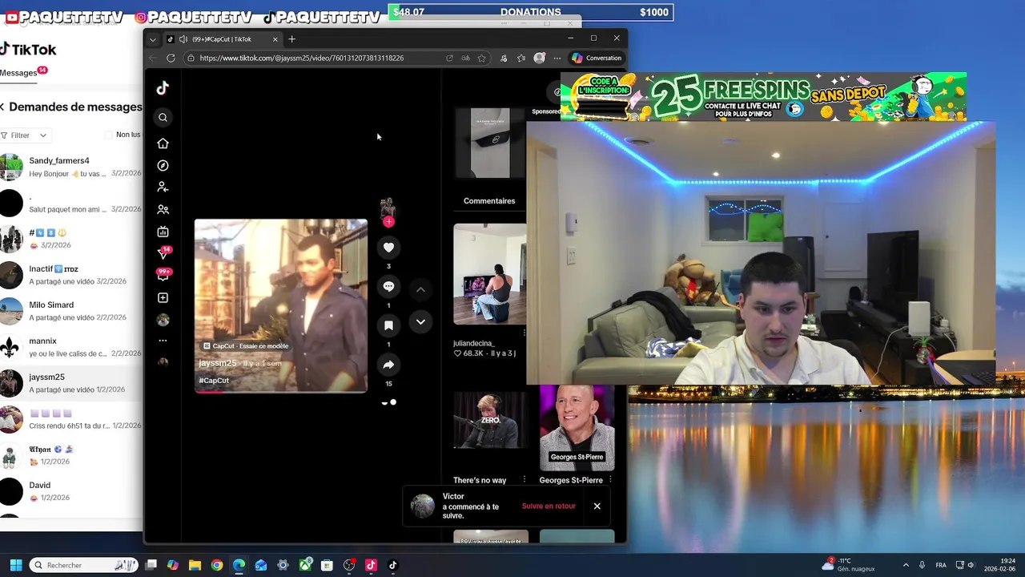Click Suivre en retour for Victor

click(x=549, y=506)
